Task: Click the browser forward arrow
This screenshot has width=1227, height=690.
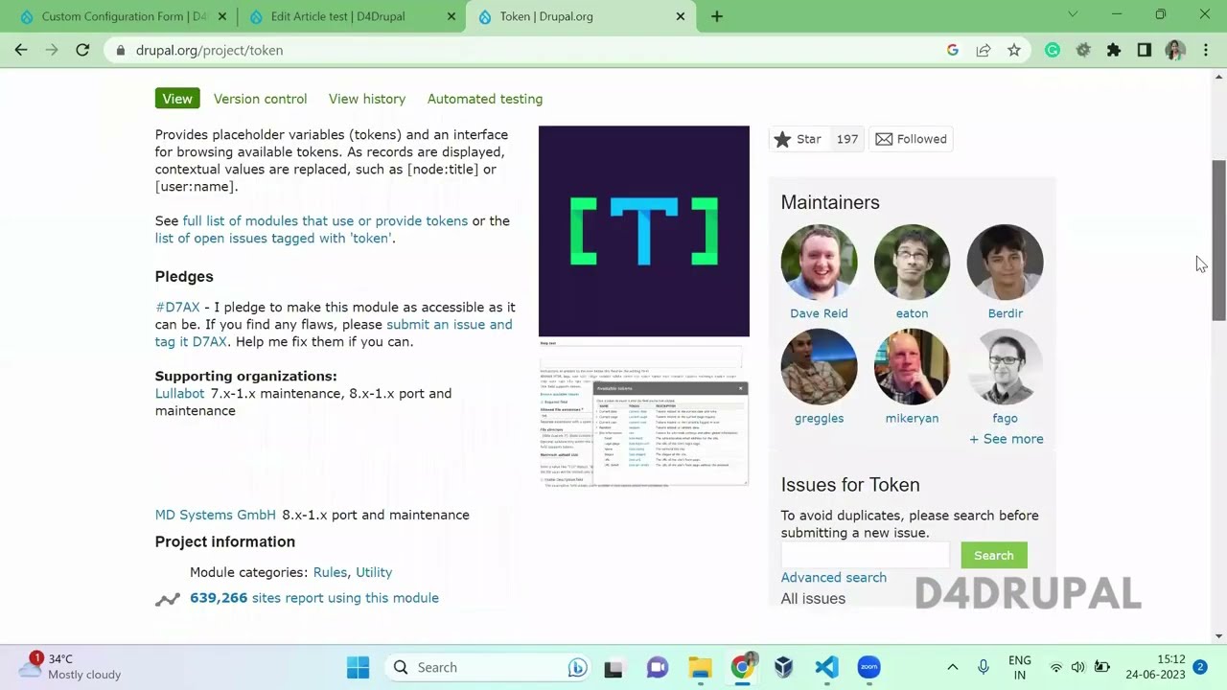Action: click(x=52, y=50)
